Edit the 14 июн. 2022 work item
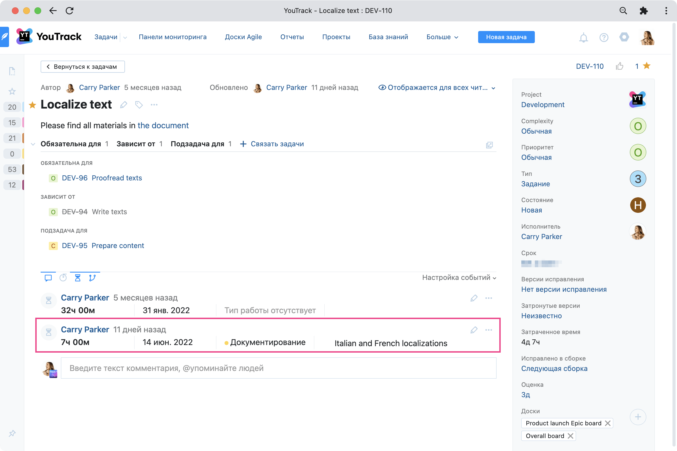This screenshot has height=451, width=677. point(474,330)
